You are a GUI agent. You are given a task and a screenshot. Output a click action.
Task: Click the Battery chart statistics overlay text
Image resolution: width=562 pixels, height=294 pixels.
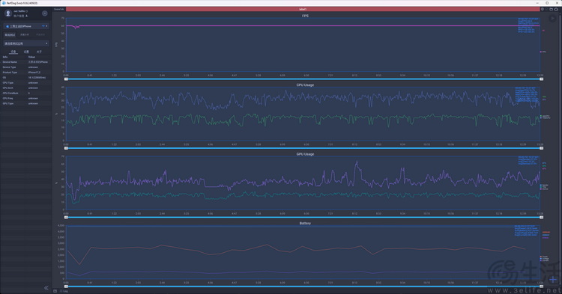click(x=527, y=230)
